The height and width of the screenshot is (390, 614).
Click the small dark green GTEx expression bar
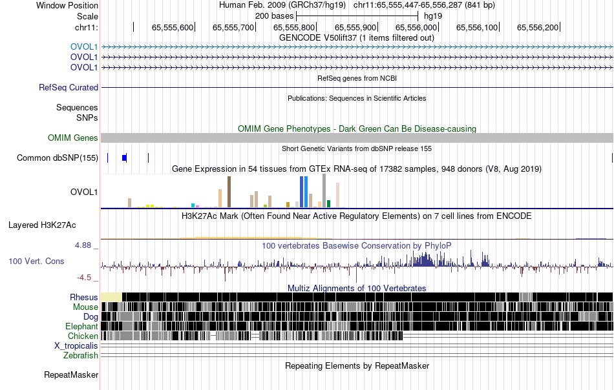(328, 204)
